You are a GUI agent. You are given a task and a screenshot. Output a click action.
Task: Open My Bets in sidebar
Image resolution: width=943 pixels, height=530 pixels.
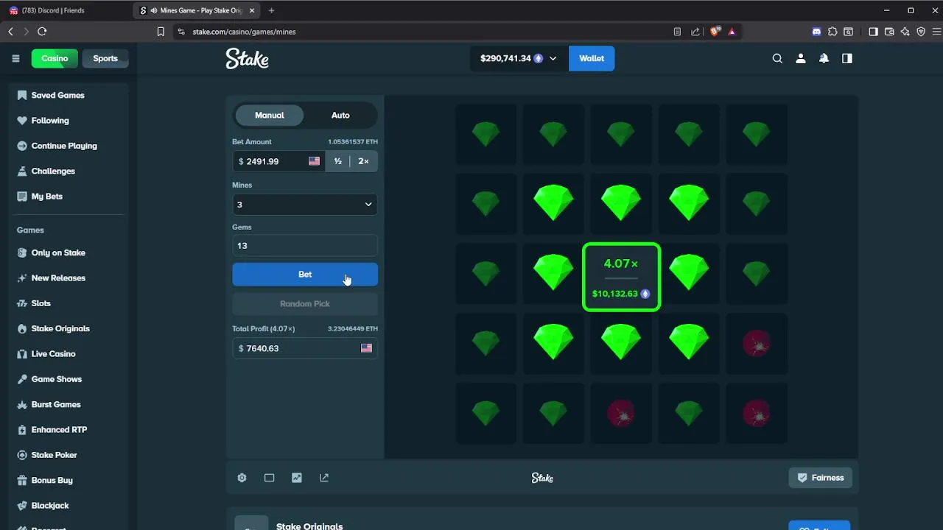[x=47, y=197]
